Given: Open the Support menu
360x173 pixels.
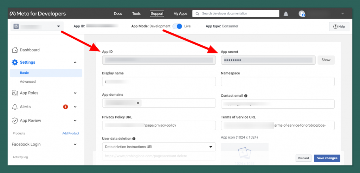Looking at the screenshot, I should click(x=157, y=14).
